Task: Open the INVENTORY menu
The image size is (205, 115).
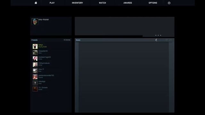Action: point(78,3)
